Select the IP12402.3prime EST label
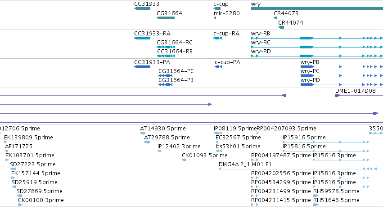Viewport: 383px width, 207px height. click(x=179, y=147)
